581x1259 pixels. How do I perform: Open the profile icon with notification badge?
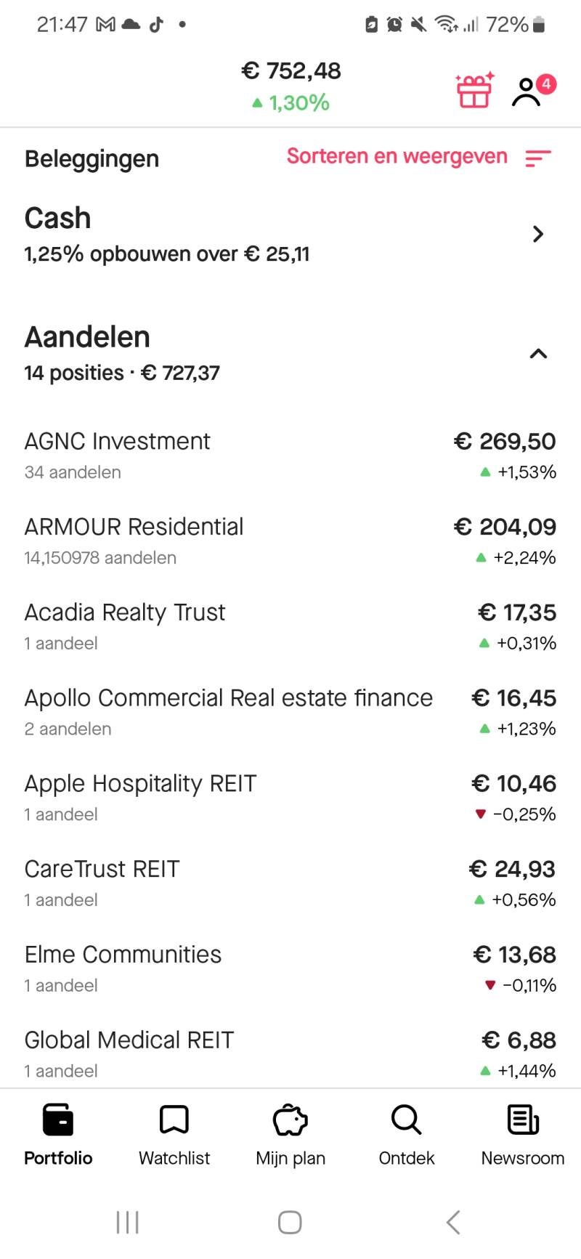coord(528,92)
